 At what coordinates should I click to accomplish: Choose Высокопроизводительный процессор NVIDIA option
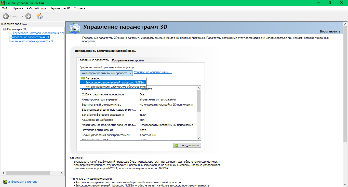[x=113, y=82]
